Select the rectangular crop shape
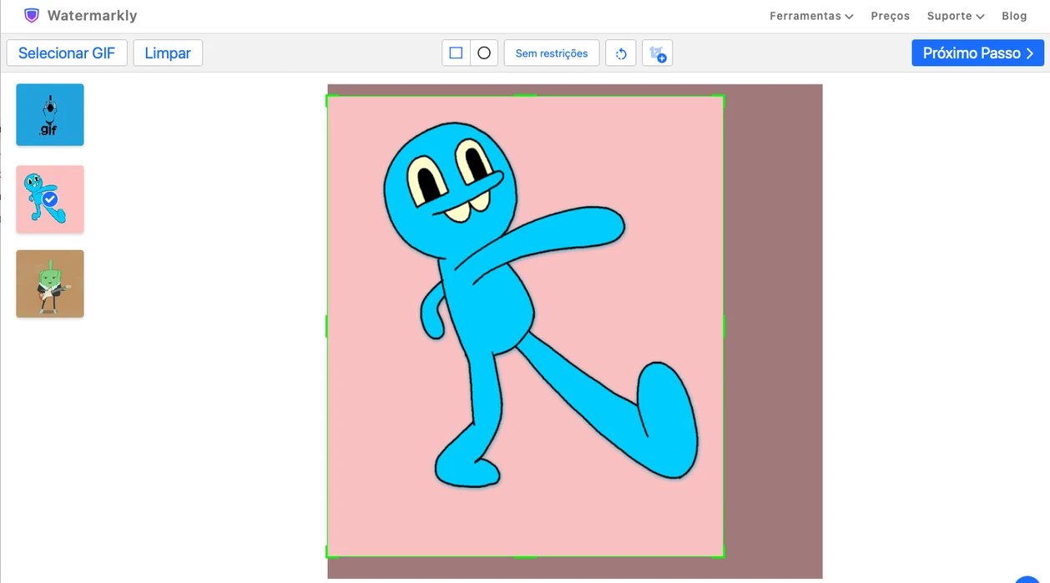1050x583 pixels. click(457, 53)
